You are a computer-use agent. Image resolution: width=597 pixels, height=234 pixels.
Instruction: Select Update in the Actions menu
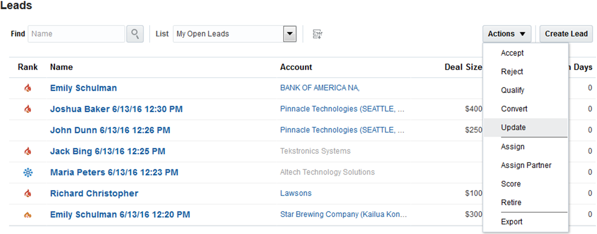click(513, 127)
